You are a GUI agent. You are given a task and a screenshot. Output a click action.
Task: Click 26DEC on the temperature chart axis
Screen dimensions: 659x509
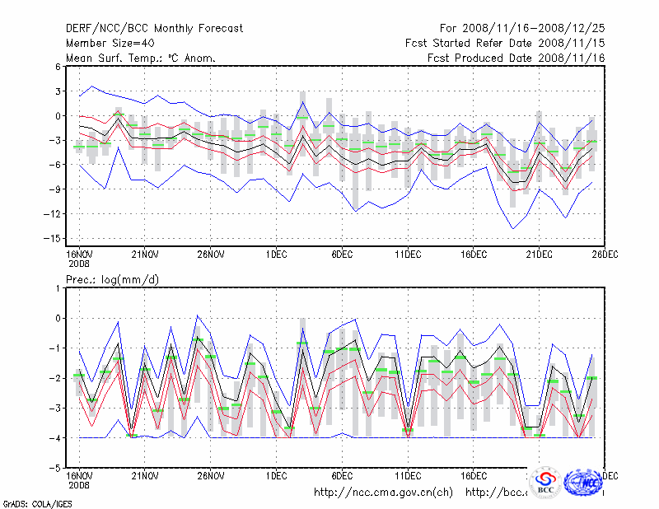605,254
